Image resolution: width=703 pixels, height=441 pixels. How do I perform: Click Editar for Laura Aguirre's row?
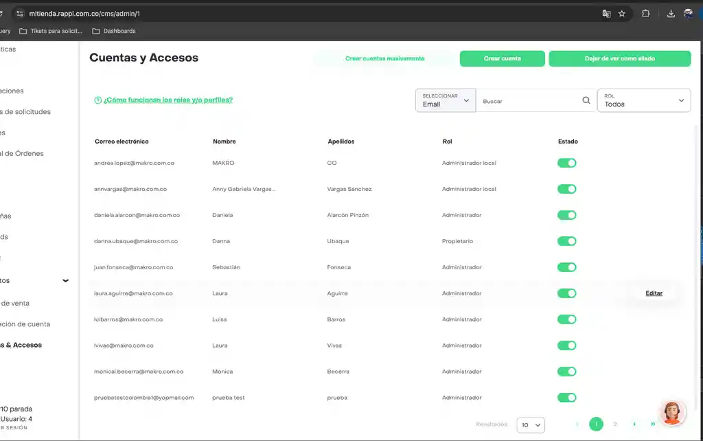pyautogui.click(x=654, y=293)
